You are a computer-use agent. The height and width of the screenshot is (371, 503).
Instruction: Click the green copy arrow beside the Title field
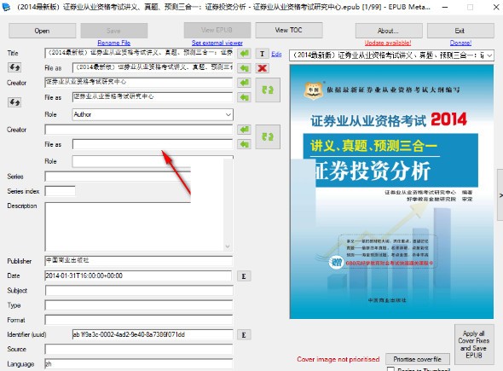(x=245, y=53)
